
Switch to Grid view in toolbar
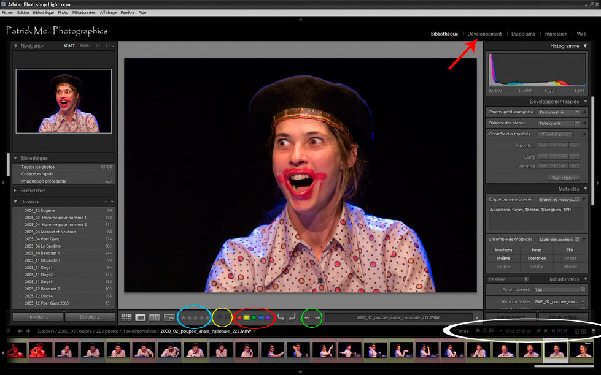point(126,317)
